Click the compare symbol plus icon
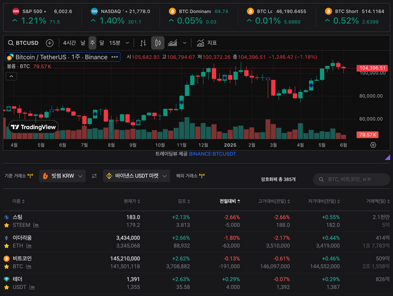The image size is (393, 296). tap(50, 43)
